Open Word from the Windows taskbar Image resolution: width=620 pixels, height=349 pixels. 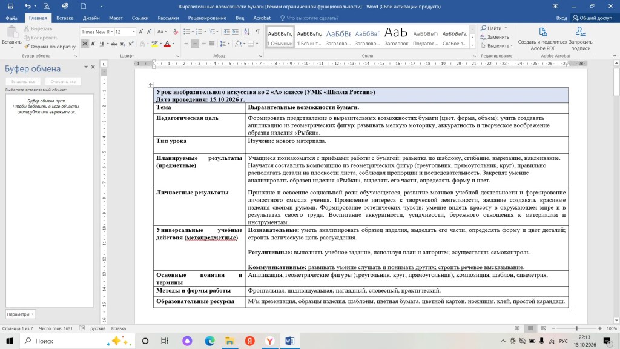coord(290,341)
